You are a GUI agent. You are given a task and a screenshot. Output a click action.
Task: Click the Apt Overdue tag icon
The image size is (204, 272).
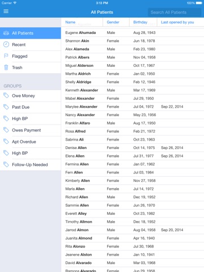(6, 142)
